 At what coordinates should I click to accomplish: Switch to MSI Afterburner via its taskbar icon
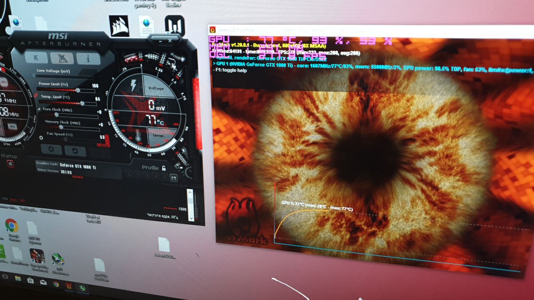82,288
